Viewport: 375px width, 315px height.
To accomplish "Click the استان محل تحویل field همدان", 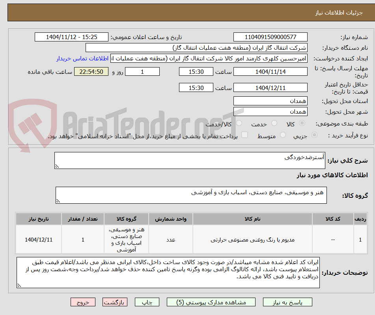I will [x=270, y=101].
